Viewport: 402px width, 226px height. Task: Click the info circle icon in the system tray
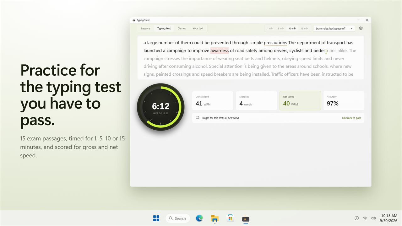[x=356, y=218]
